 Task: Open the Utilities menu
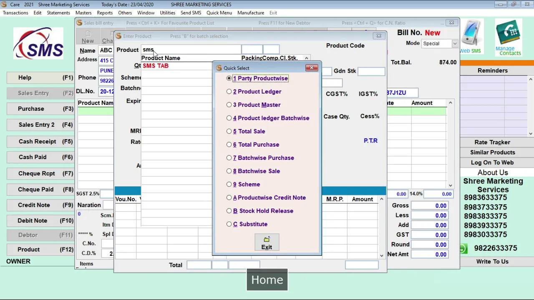pos(168,13)
